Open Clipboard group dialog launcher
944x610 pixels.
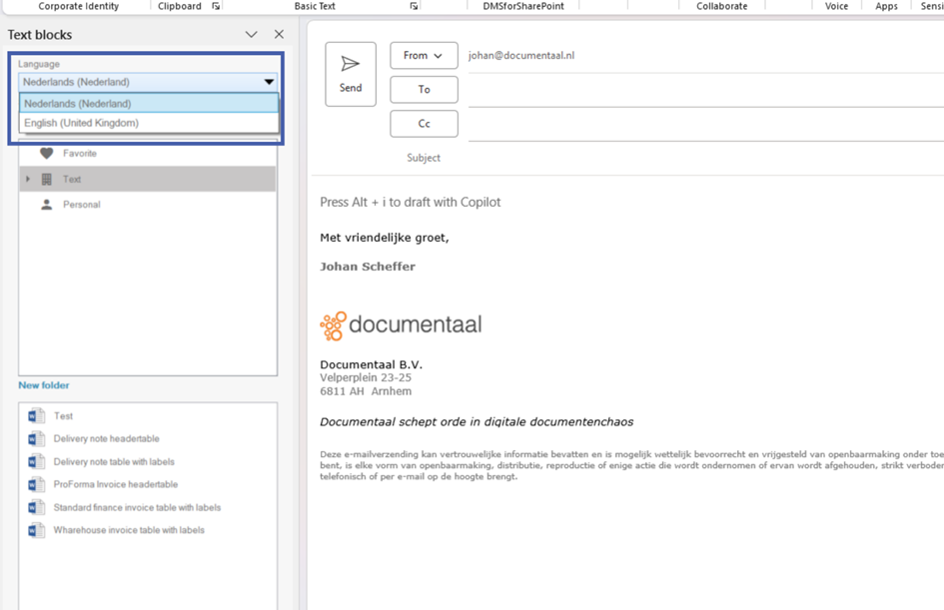coord(216,6)
